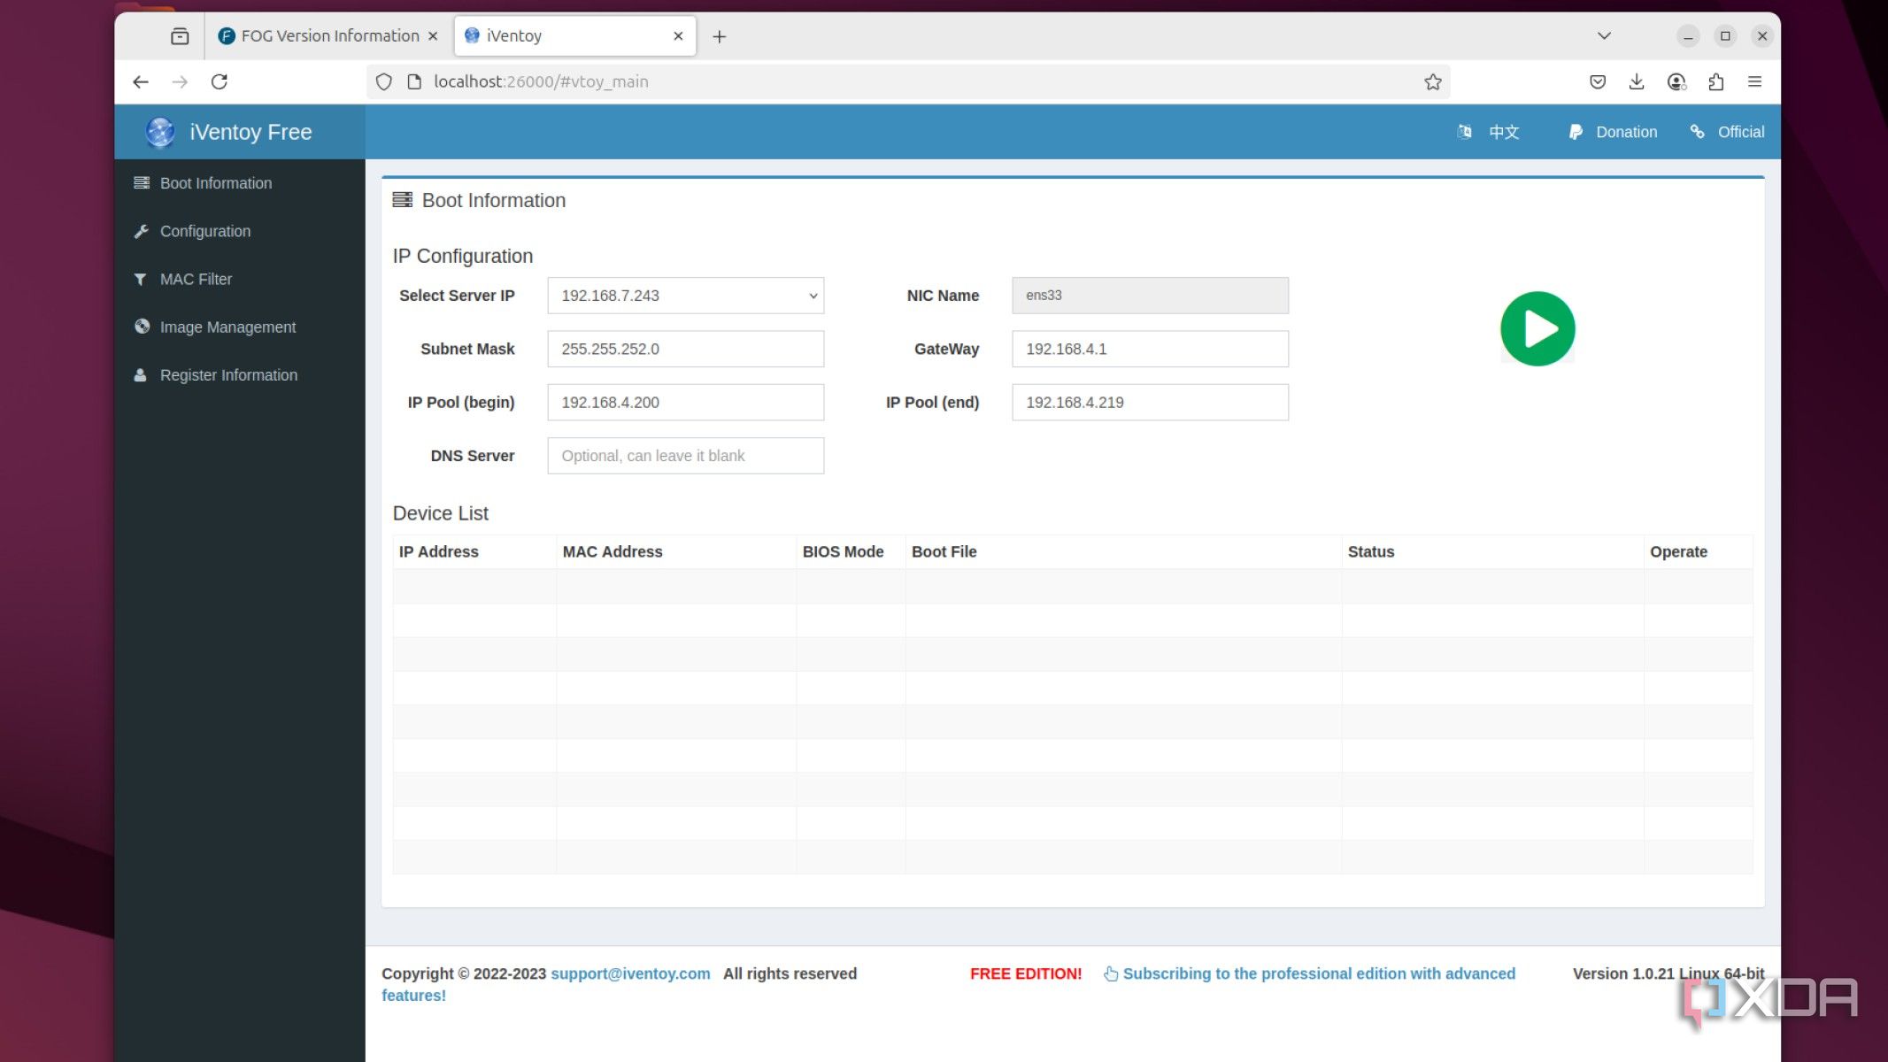1888x1062 pixels.
Task: Expand the list all tabs chevron
Action: pos(1604,36)
